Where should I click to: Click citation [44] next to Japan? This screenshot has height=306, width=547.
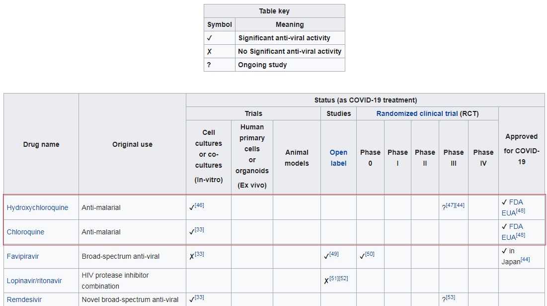(x=525, y=259)
